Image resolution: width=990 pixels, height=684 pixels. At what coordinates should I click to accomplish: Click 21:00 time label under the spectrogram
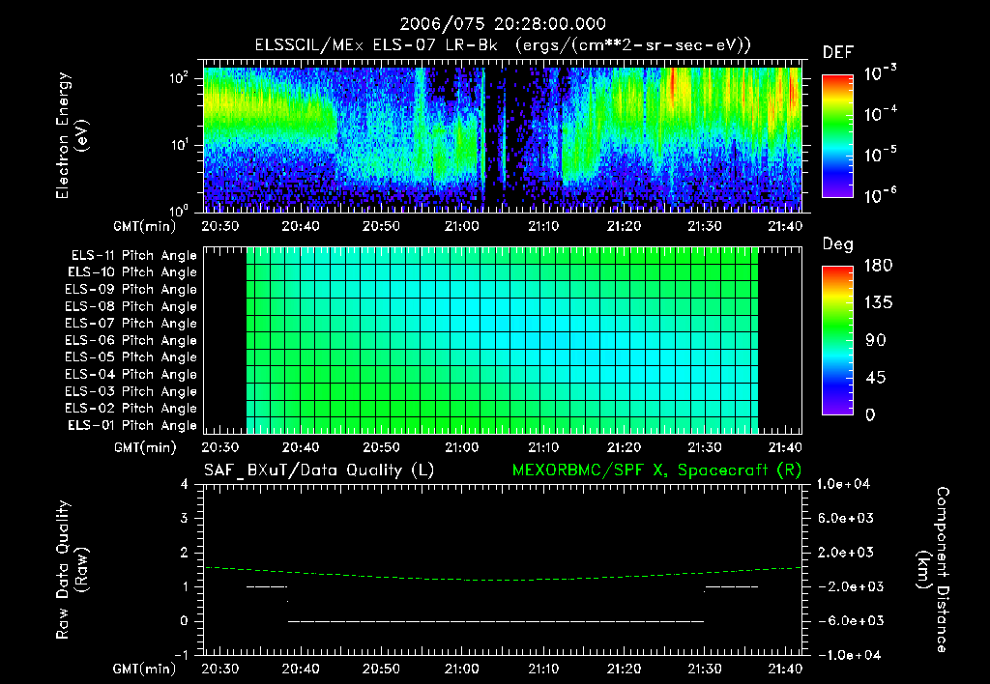pyautogui.click(x=461, y=226)
